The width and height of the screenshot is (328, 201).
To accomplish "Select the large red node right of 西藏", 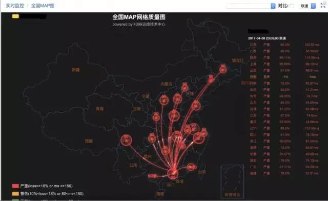I will 126,140.
